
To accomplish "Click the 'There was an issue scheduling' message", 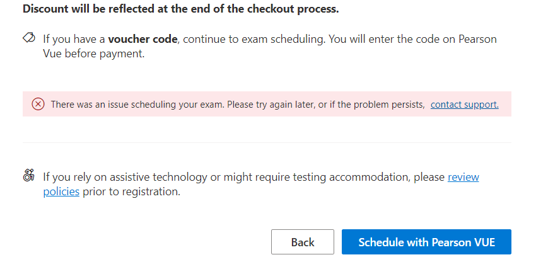I will 137,105.
